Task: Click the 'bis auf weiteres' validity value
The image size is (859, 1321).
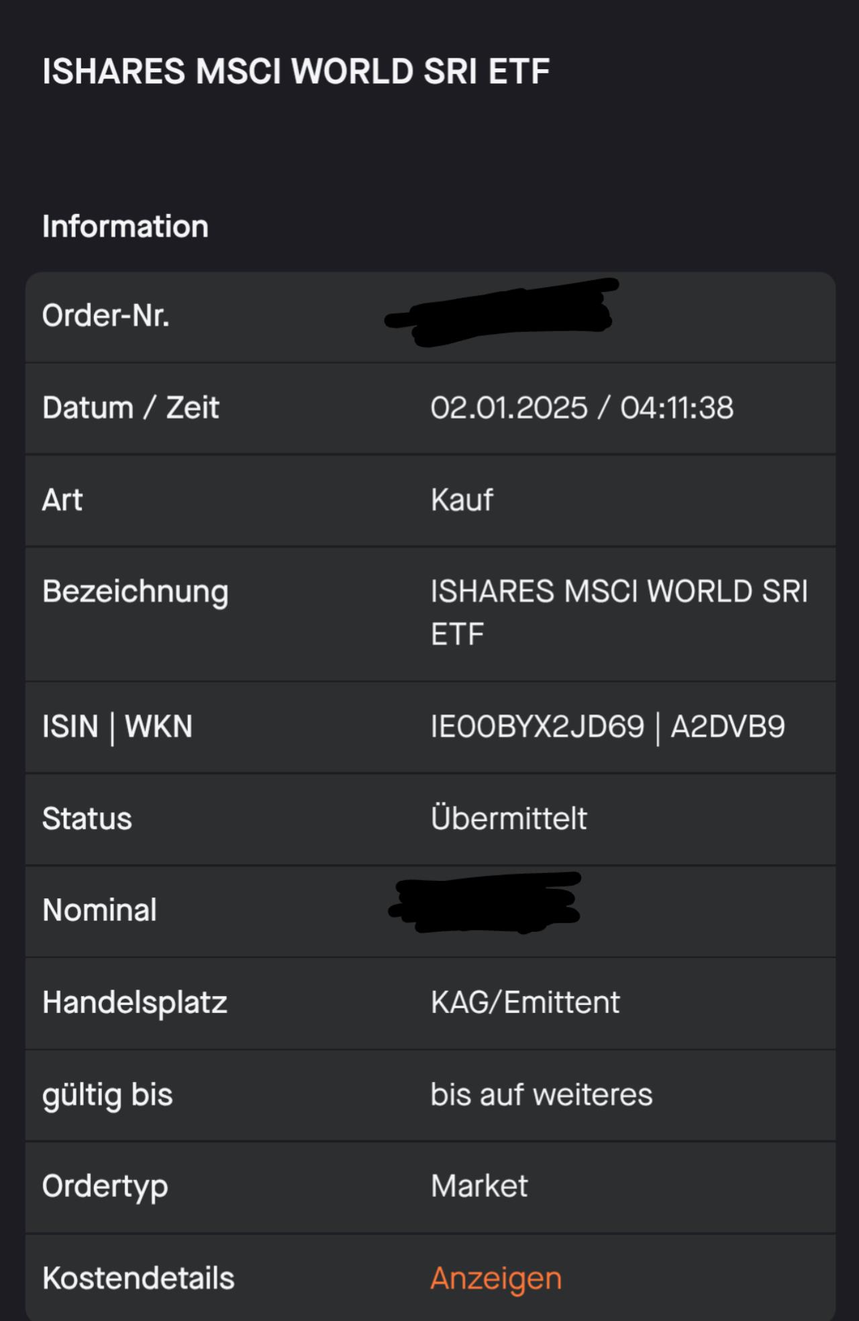Action: click(x=541, y=1094)
